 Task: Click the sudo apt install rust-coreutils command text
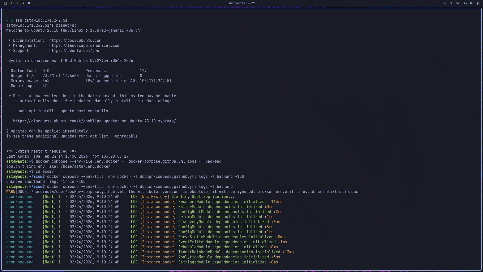(63, 111)
